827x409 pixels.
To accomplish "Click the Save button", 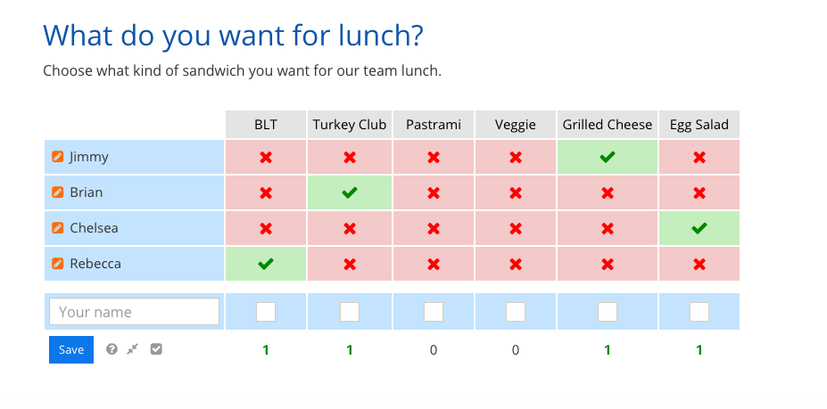I will [71, 350].
